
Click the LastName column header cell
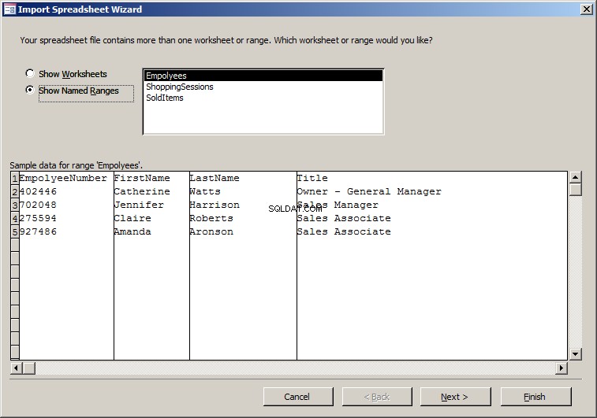243,178
